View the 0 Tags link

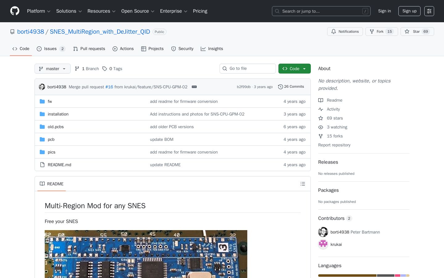pos(112,69)
